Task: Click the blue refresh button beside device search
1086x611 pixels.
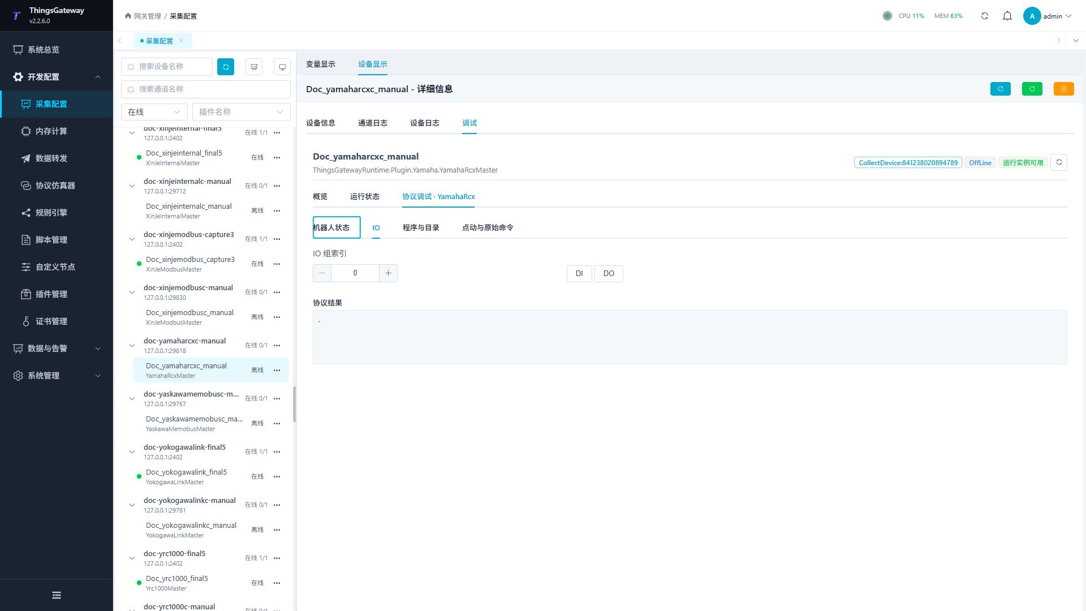Action: [226, 67]
